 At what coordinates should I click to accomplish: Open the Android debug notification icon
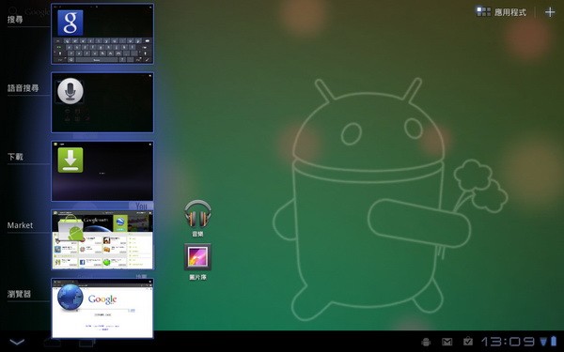tap(426, 342)
